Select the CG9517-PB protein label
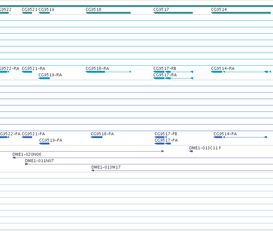Image resolution: width=273 pixels, height=231 pixels. [x=166, y=134]
